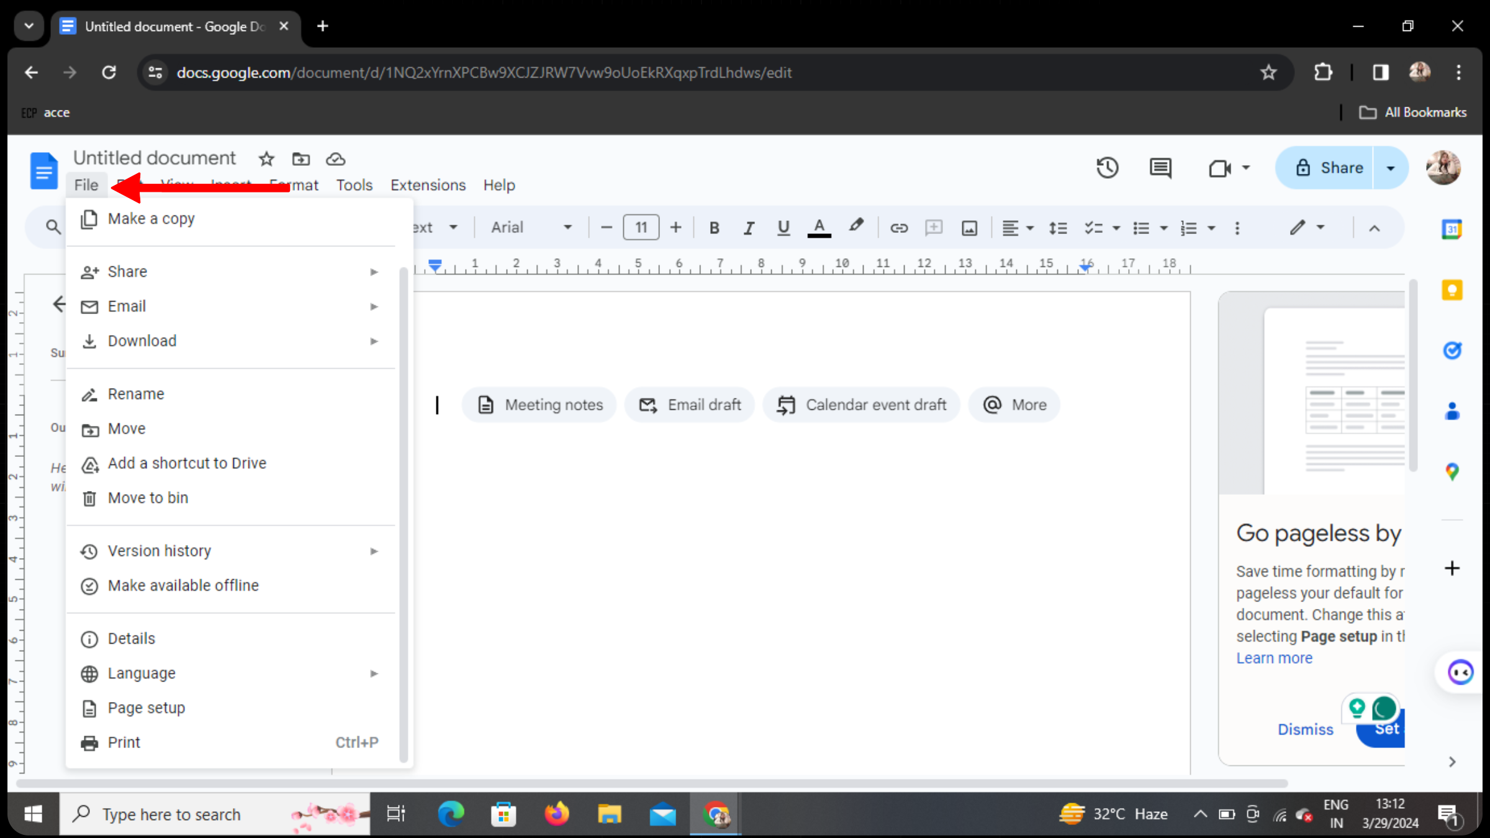
Task: Open the comments panel icon
Action: [x=1160, y=168]
